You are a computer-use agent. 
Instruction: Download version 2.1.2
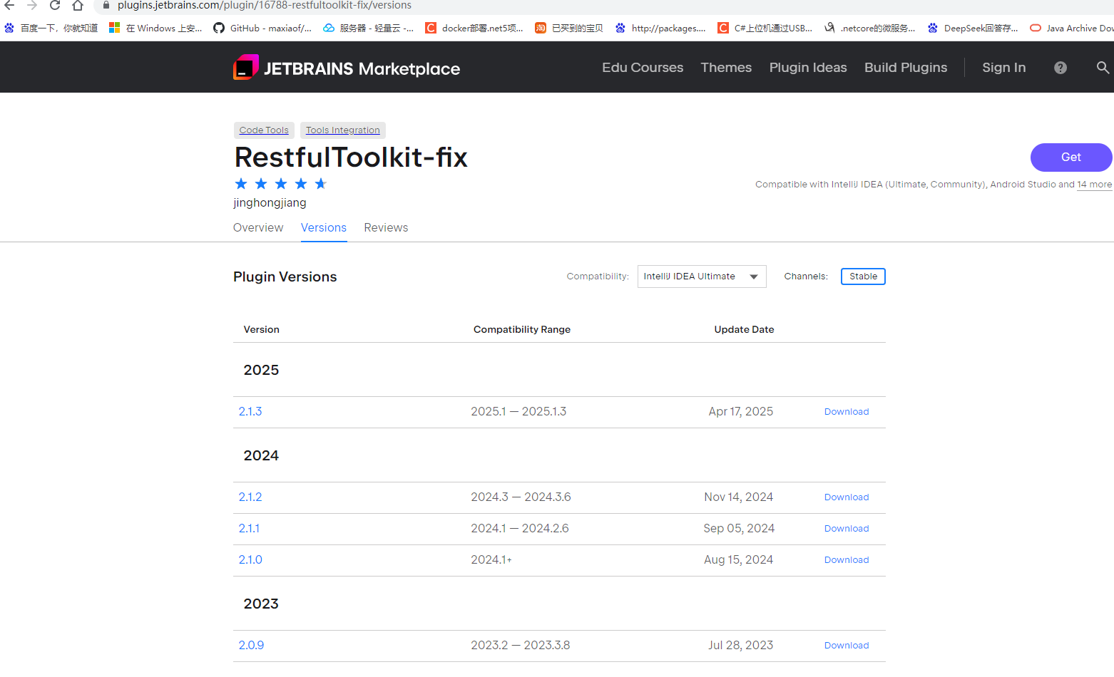847,497
